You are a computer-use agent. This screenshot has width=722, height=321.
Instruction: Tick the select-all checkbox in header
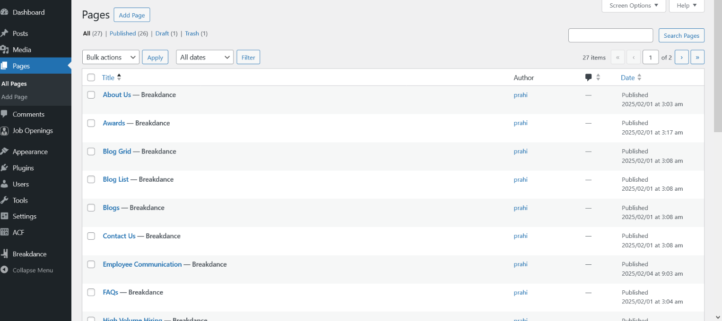[x=91, y=77]
